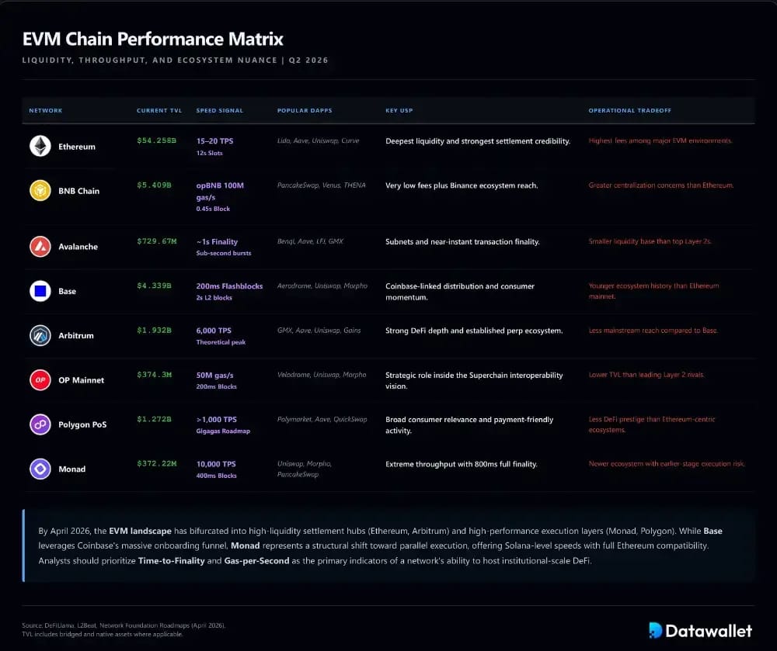
Task: Click the Current TVL column header
Action: click(159, 110)
